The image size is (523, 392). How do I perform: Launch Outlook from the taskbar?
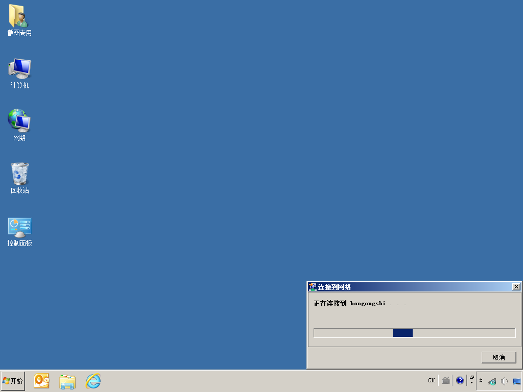(41, 381)
